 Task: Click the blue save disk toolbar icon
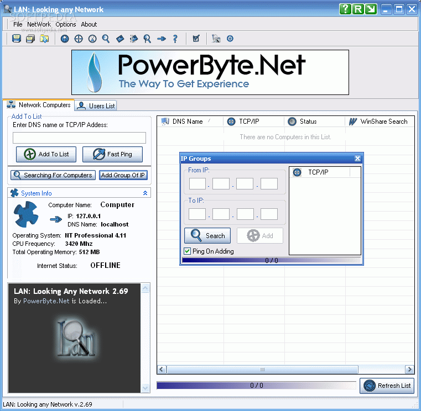click(x=17, y=39)
